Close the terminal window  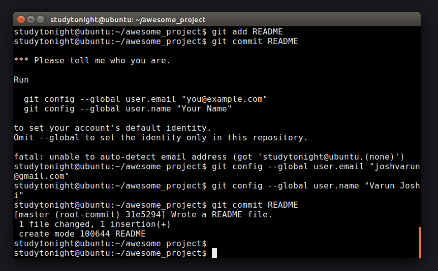[21, 19]
